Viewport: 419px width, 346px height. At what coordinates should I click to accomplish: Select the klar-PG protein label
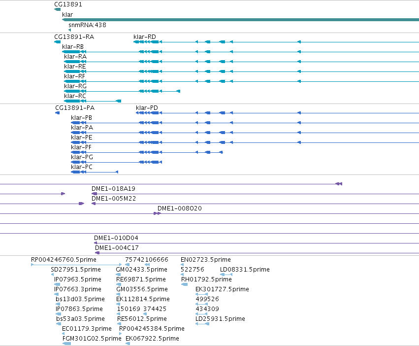(x=82, y=157)
